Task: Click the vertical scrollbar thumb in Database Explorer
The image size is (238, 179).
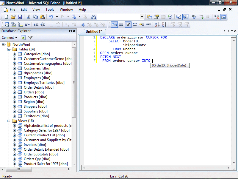Action: (x=74, y=82)
